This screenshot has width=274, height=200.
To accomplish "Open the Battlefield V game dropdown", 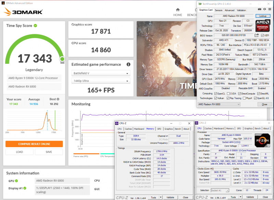I will pos(101,73).
